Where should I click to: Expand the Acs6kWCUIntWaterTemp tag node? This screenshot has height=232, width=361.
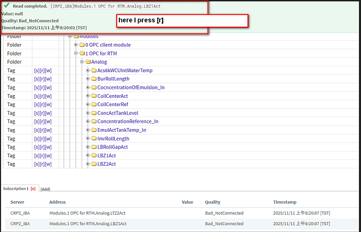(88, 70)
